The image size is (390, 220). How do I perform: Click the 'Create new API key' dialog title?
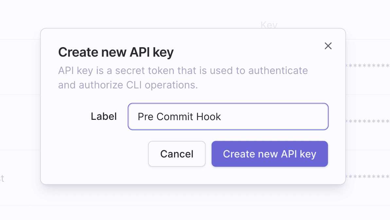point(116,52)
